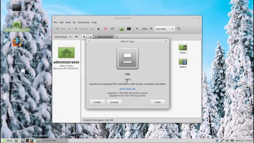254x143 pixels.
Task: Click the License button
Action: pyautogui.click(x=114, y=102)
